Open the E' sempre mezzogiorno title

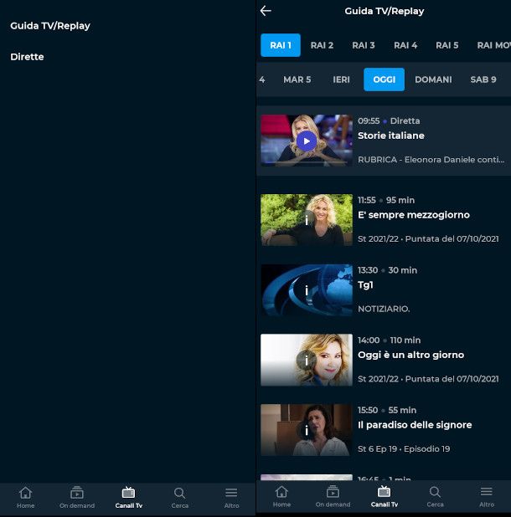point(414,215)
